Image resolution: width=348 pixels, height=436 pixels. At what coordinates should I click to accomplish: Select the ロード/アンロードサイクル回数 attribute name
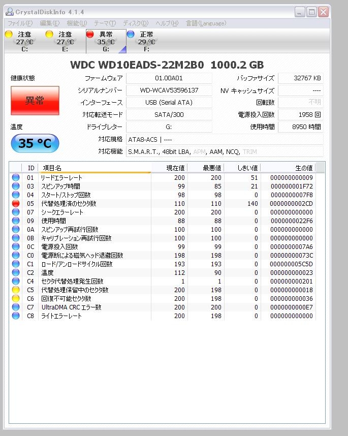point(77,264)
